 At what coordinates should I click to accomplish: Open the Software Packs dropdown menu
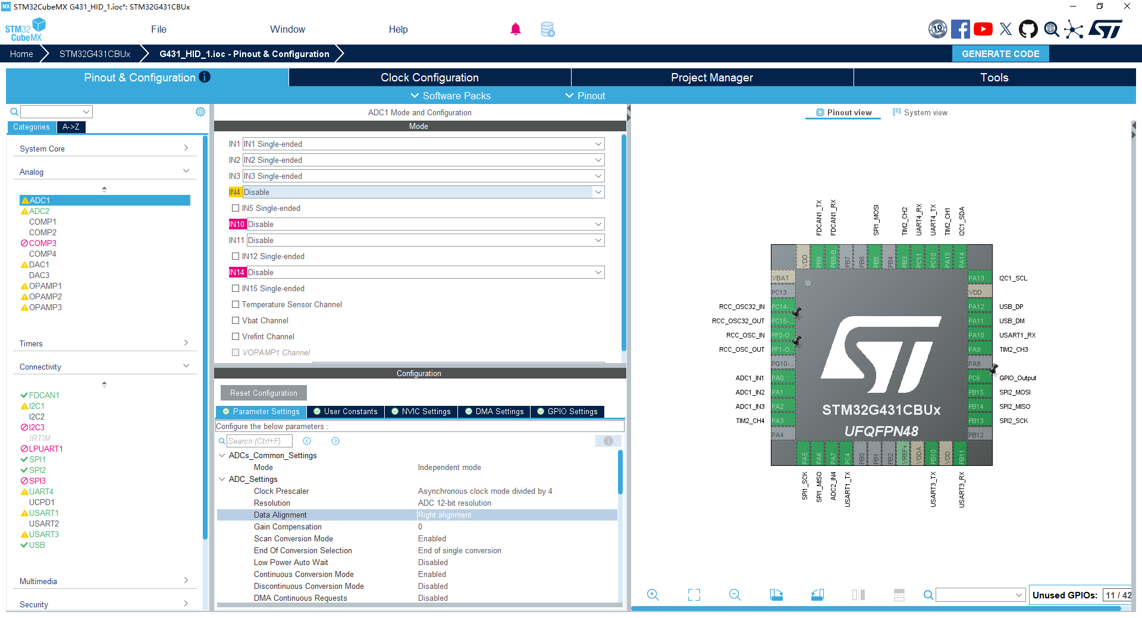click(450, 96)
